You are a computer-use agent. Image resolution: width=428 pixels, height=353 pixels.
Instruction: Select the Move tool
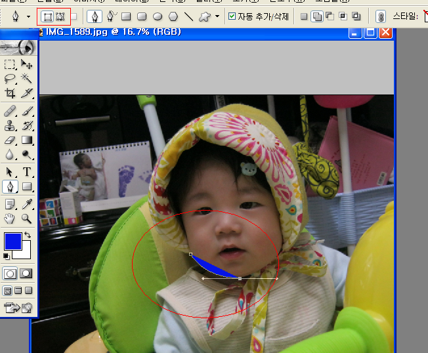[x=27, y=64]
